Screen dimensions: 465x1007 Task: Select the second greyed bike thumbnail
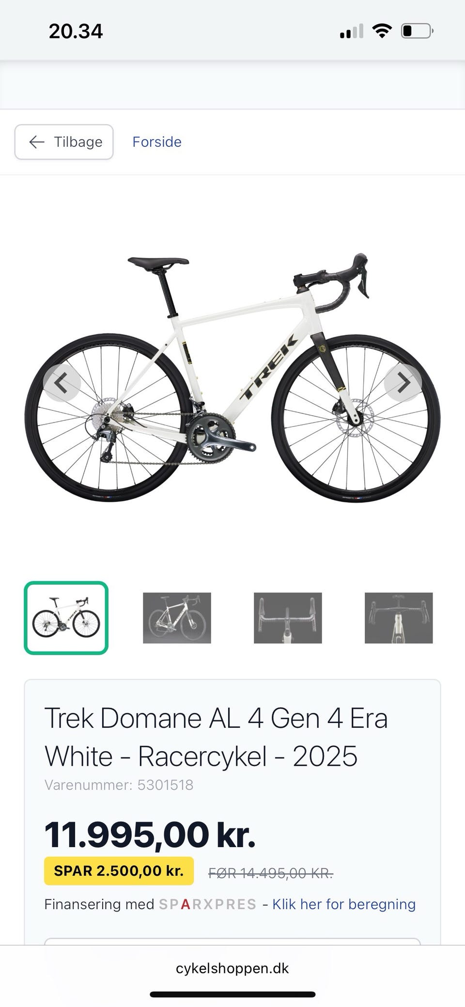point(177,618)
